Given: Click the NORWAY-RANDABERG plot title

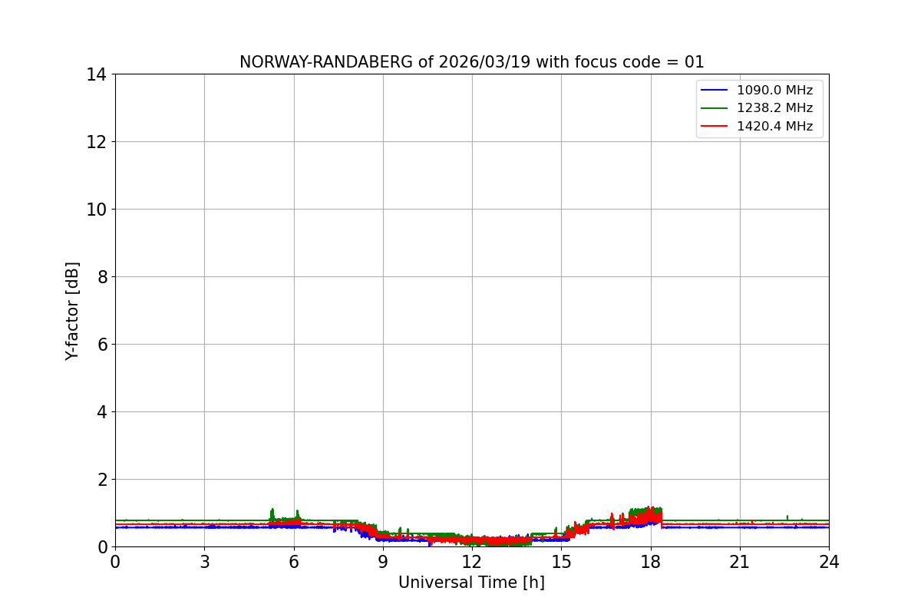Looking at the screenshot, I should click(x=472, y=62).
